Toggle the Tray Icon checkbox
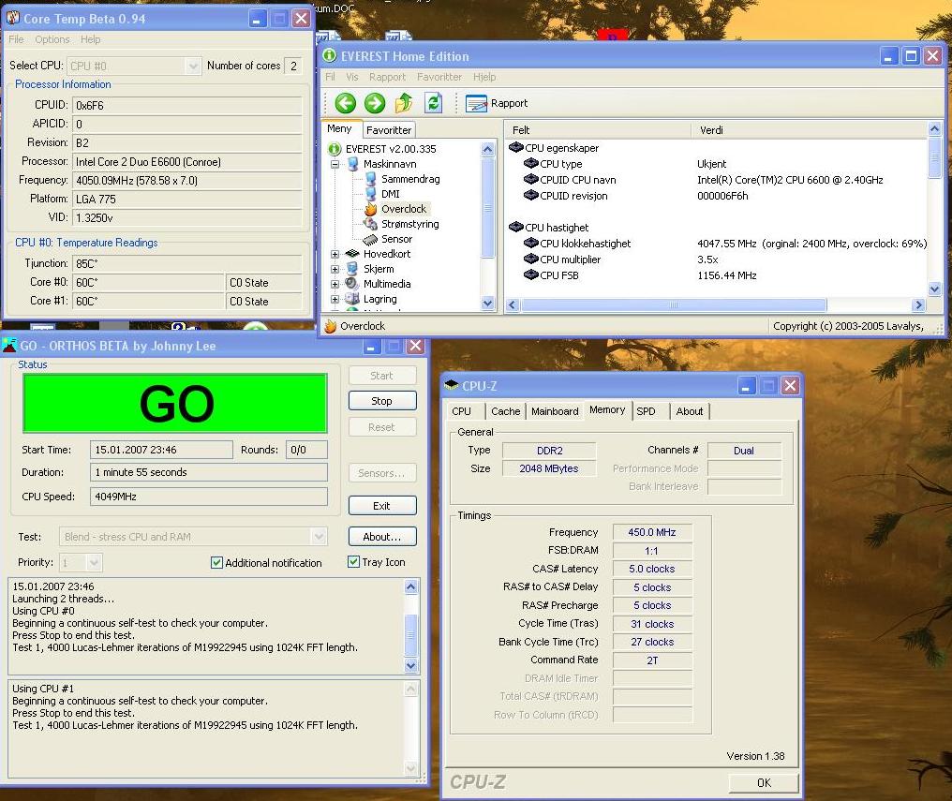952x801 pixels. point(353,562)
